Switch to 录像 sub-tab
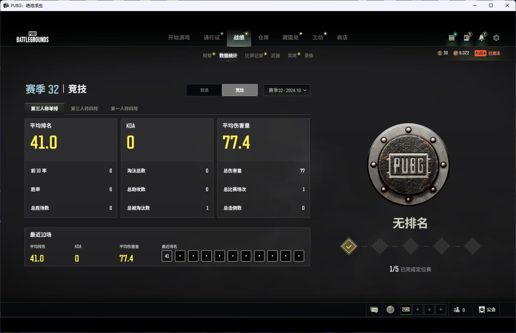 (x=309, y=56)
